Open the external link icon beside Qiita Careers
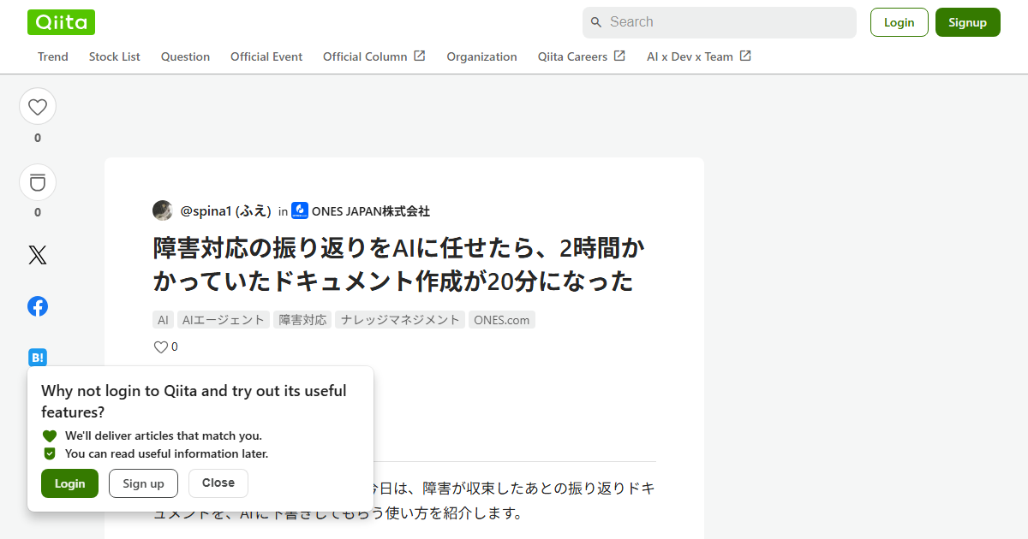1028x539 pixels. (x=619, y=56)
